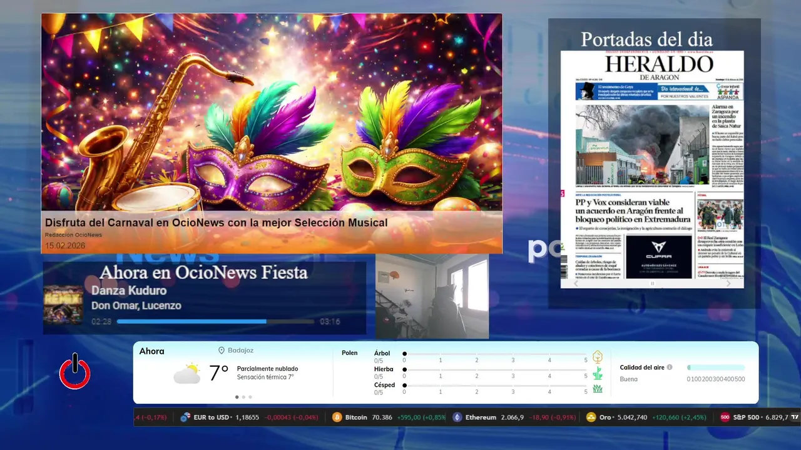
Task: Click the Bitcoin price 70.386
Action: click(382, 417)
